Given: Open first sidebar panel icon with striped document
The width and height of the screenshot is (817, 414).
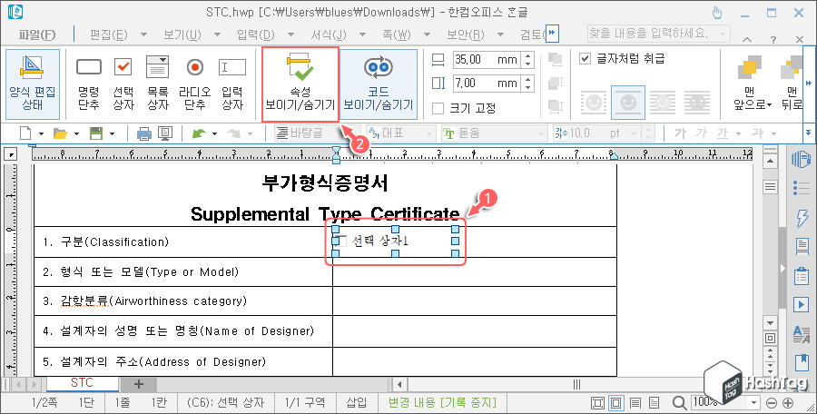Looking at the screenshot, I should click(801, 160).
